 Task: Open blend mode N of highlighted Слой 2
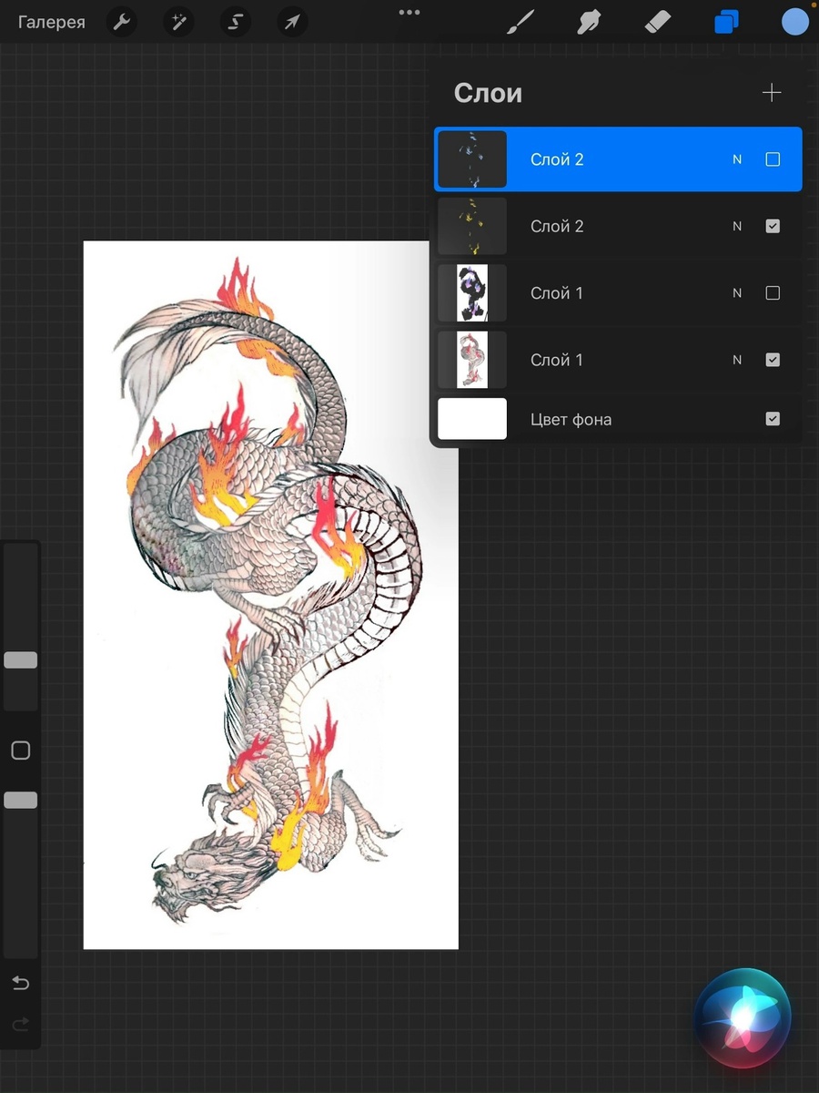(737, 159)
